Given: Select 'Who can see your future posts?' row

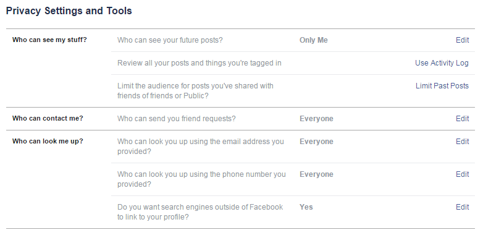Looking at the screenshot, I should (293, 40).
